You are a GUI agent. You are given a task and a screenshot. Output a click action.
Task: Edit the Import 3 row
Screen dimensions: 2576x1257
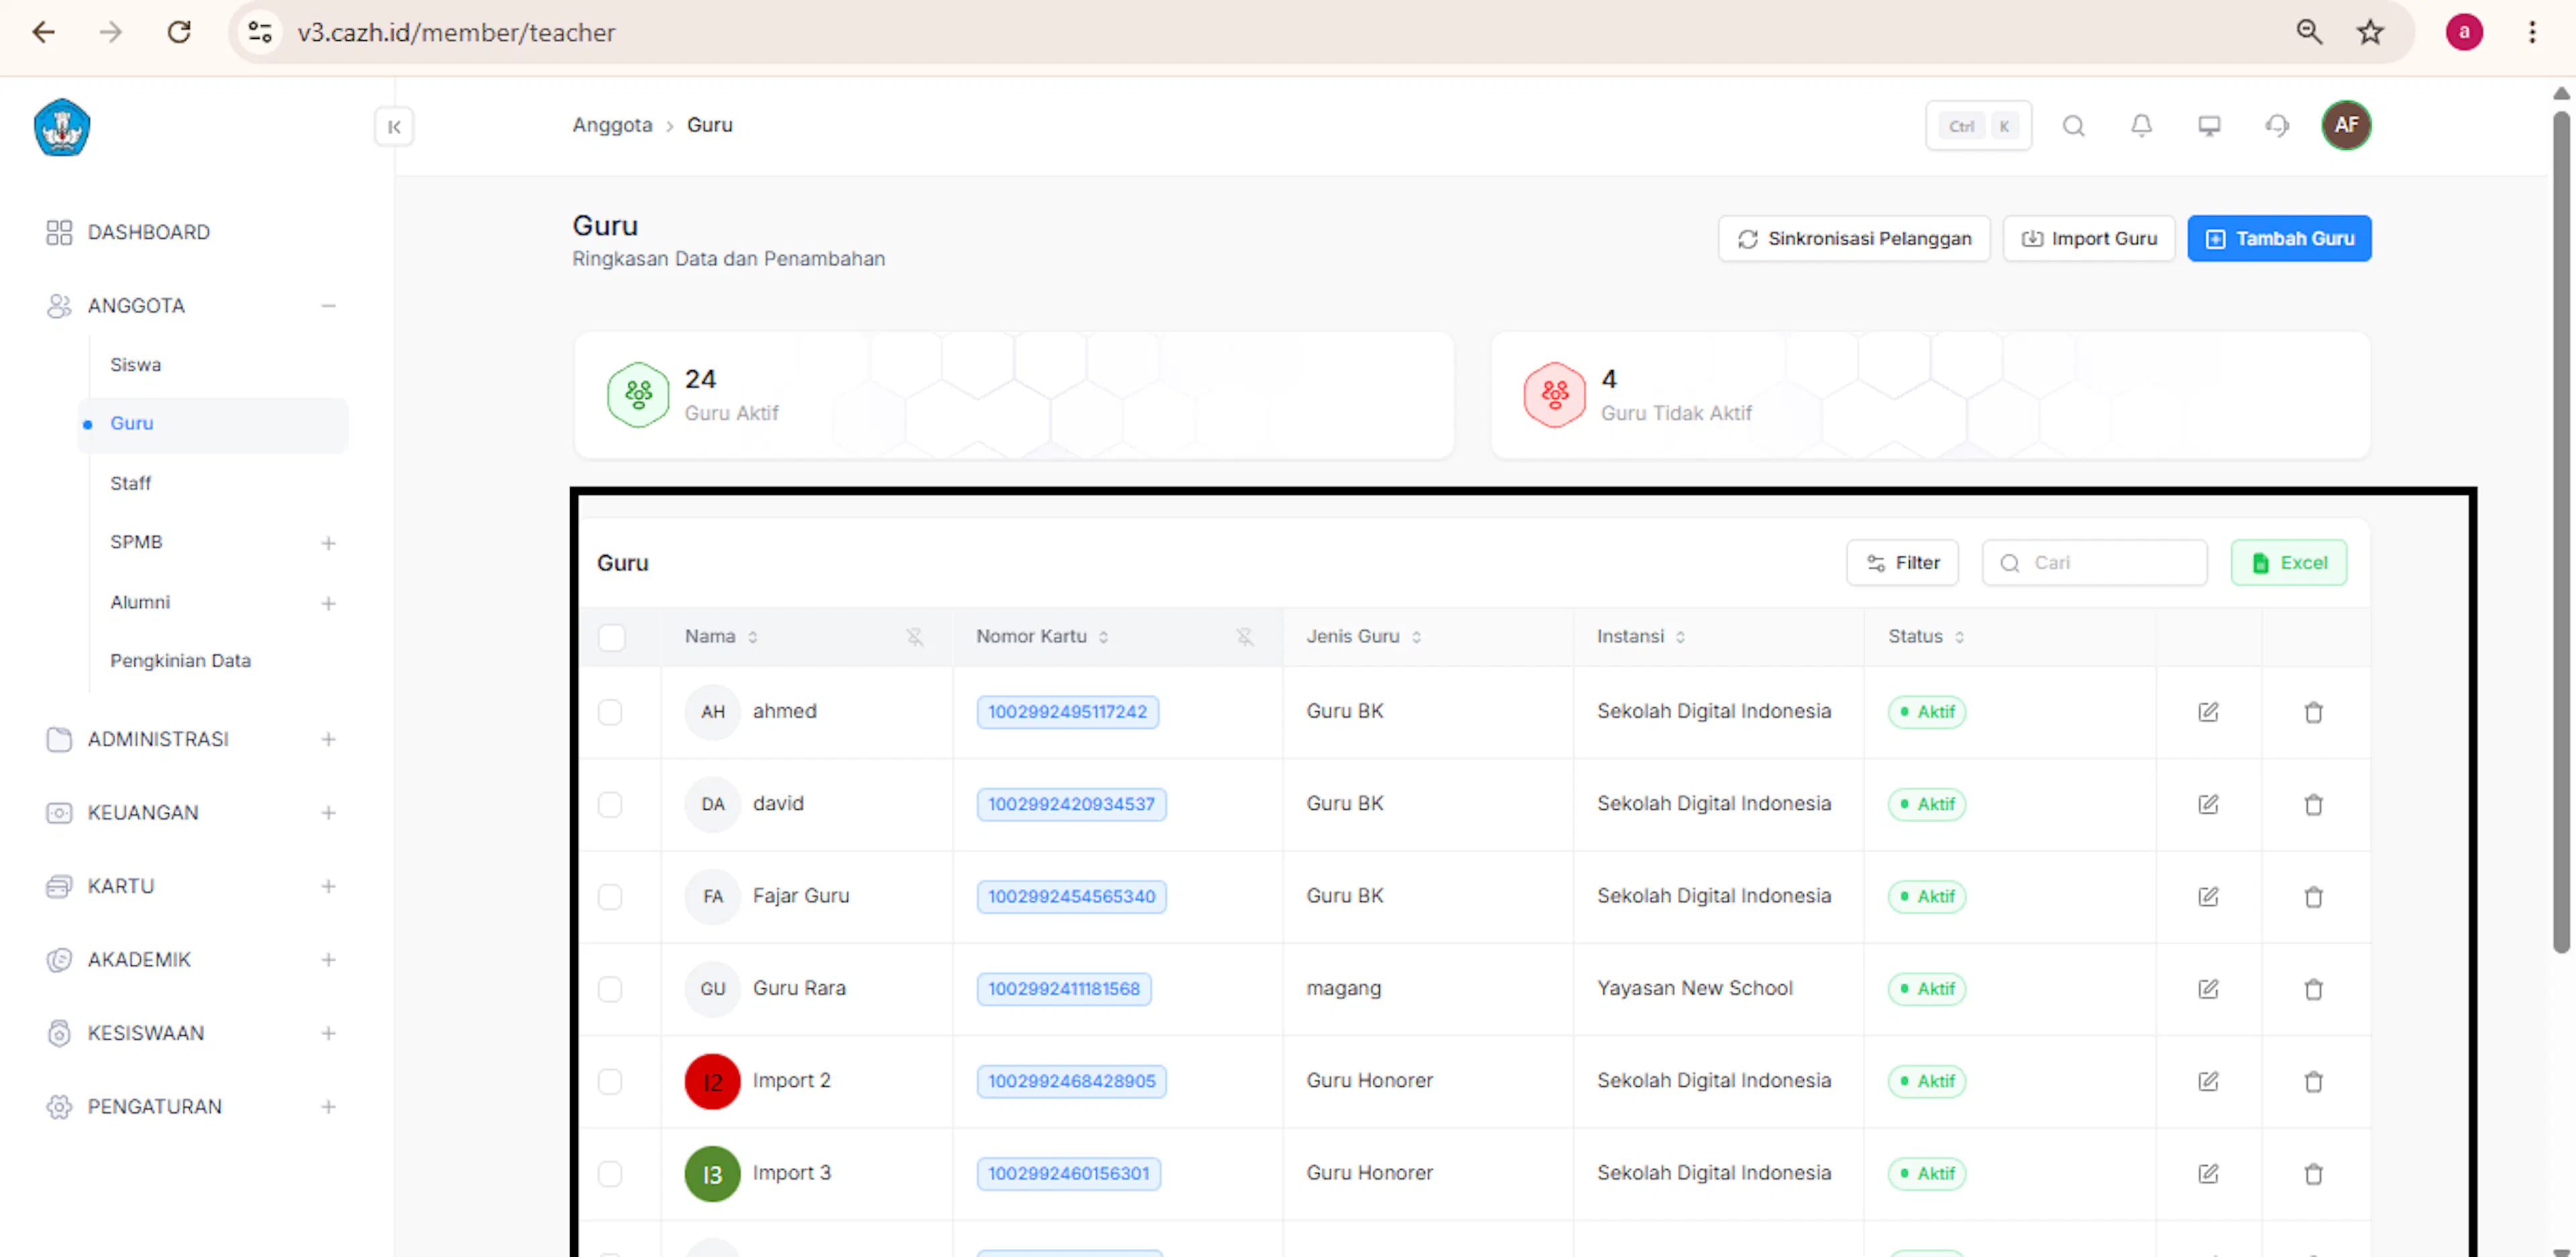(x=2208, y=1174)
